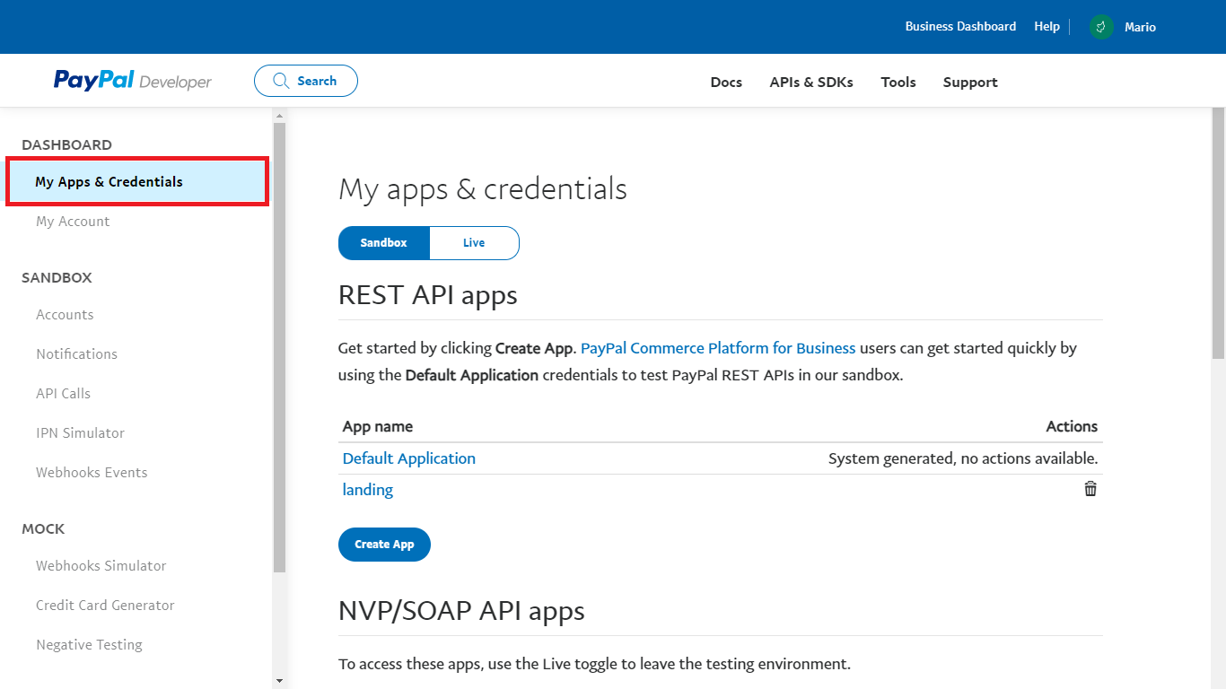Open Sandbox Accounts in sidebar
The width and height of the screenshot is (1226, 689).
click(x=65, y=315)
